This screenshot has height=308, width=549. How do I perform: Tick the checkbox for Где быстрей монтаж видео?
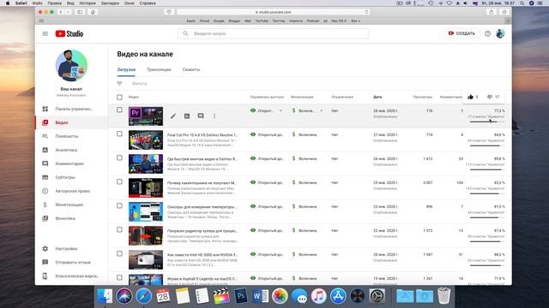119,157
